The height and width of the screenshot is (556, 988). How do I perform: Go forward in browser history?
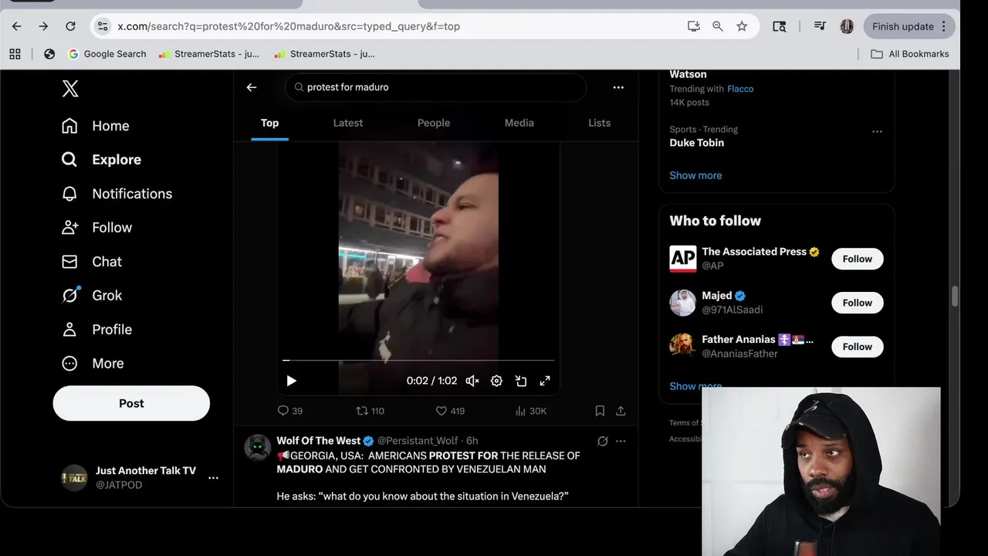pyautogui.click(x=43, y=26)
